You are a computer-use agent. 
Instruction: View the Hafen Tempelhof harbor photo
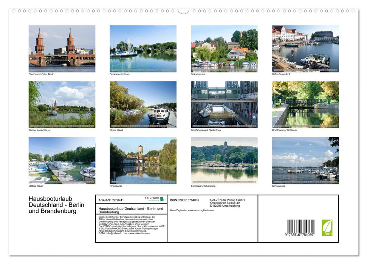coord(305,49)
